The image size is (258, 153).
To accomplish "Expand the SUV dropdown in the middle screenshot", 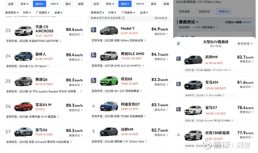I will 125,4.
